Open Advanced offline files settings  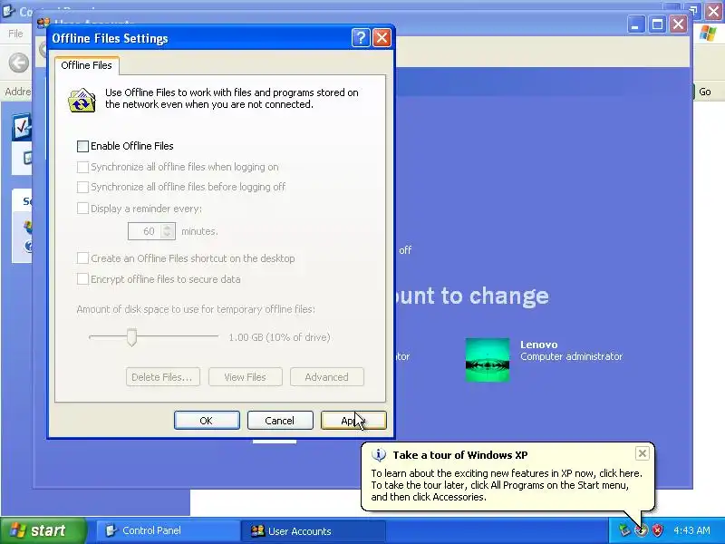(327, 377)
